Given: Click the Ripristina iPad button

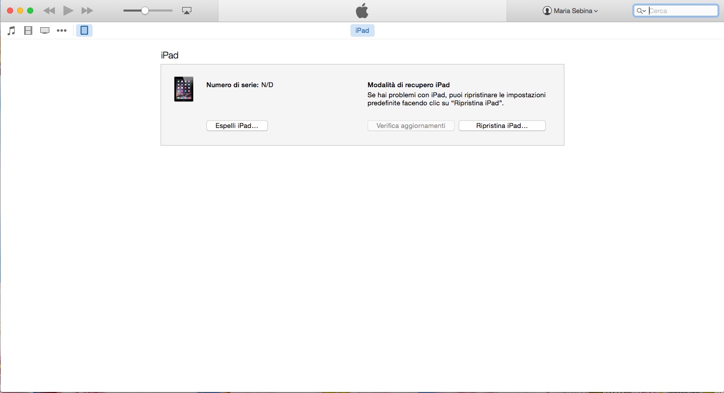Looking at the screenshot, I should click(502, 126).
